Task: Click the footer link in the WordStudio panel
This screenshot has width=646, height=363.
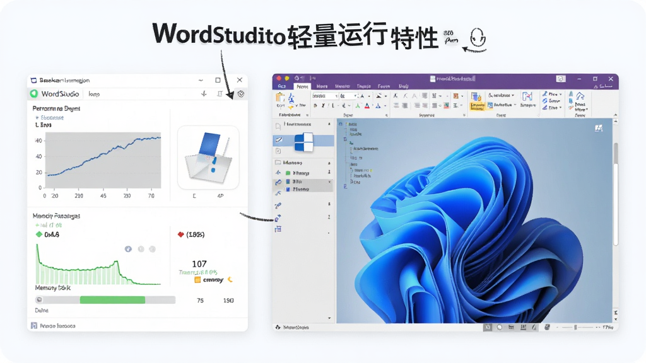Action: (57, 326)
